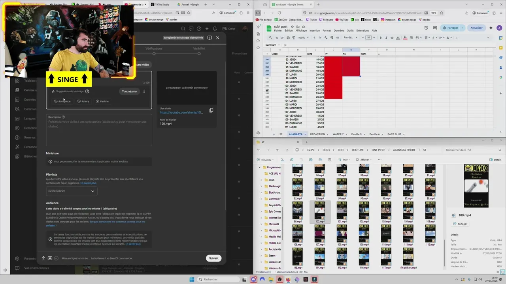Apply the paint format tool in Sheets

[x=293, y=38]
